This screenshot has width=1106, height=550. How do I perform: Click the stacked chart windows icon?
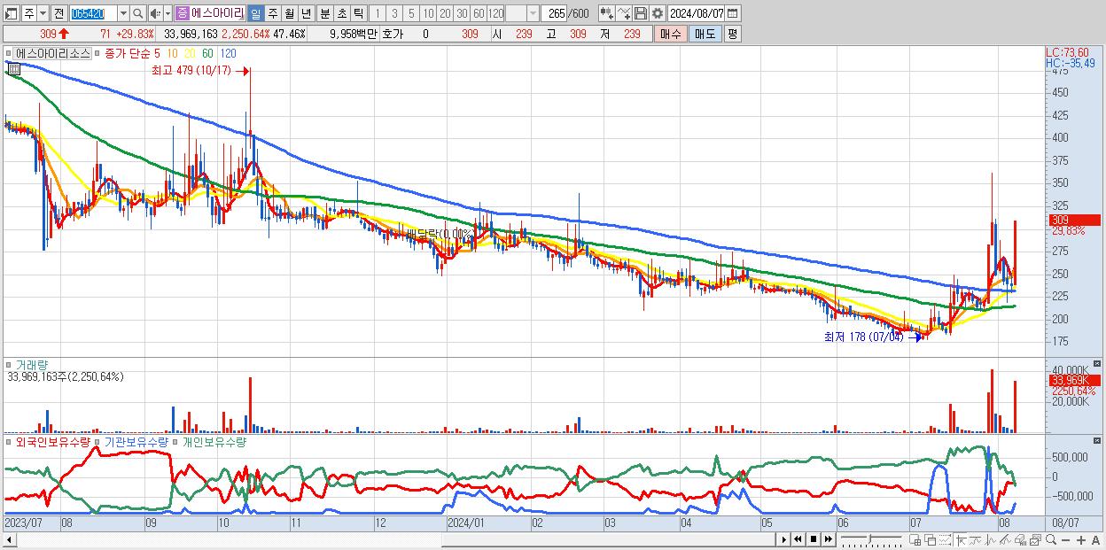click(x=1035, y=540)
